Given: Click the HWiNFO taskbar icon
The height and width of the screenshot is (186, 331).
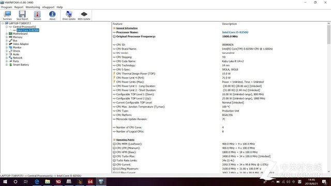Looking at the screenshot, I should tap(101, 181).
